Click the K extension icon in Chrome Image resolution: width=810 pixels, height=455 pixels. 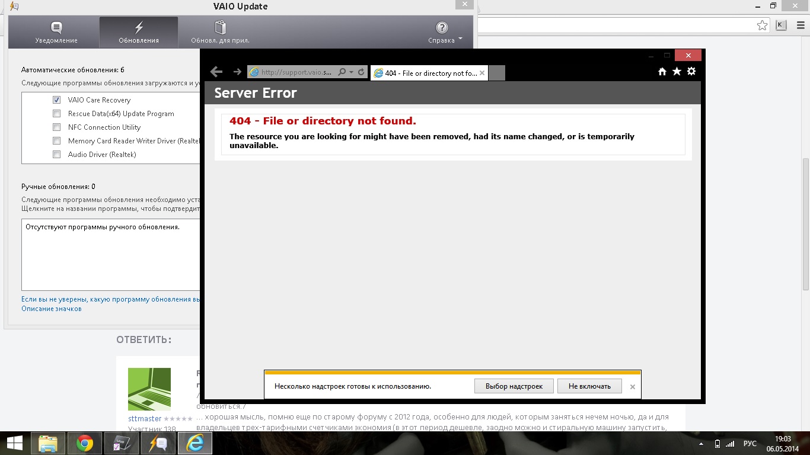[x=781, y=25]
